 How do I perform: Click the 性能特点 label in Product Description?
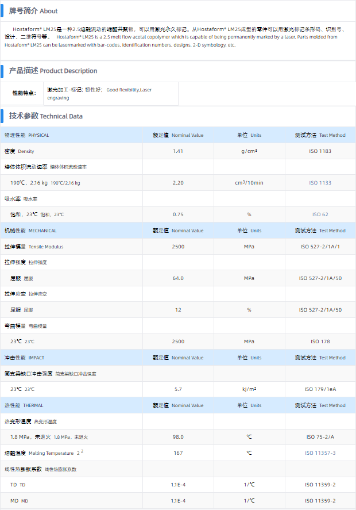pyautogui.click(x=24, y=93)
